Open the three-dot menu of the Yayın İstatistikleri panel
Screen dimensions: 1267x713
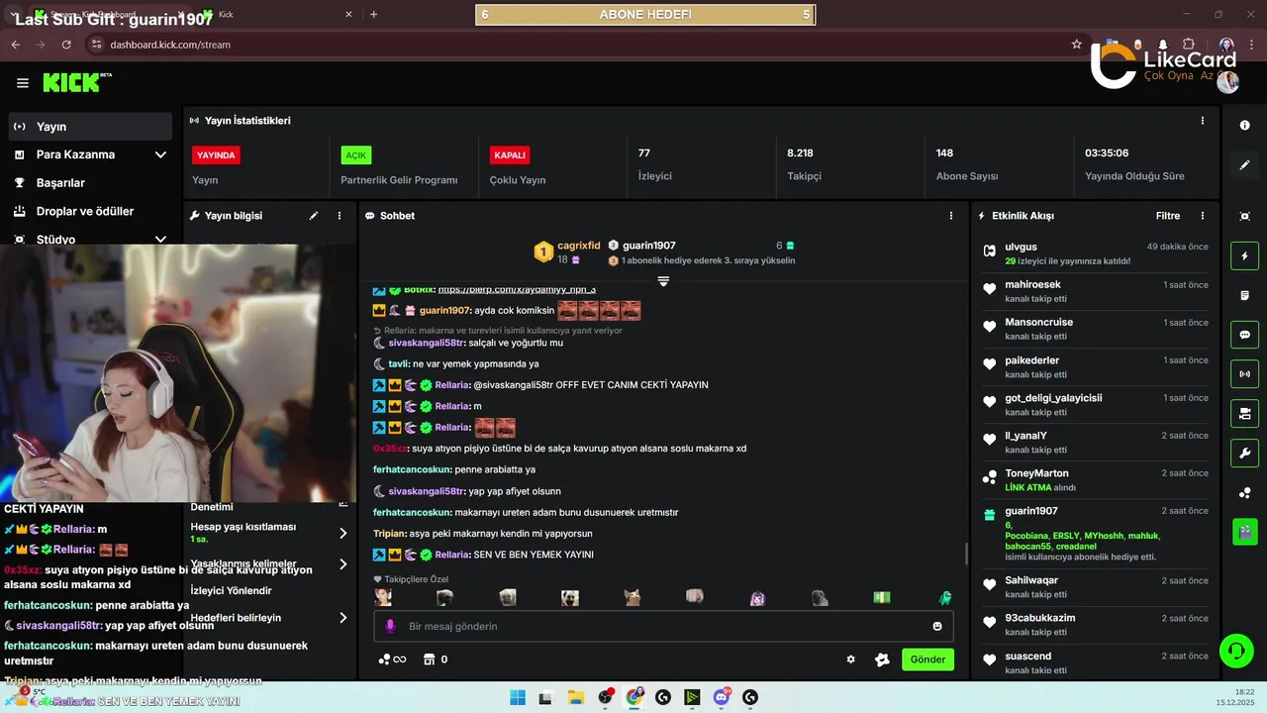tap(1203, 120)
